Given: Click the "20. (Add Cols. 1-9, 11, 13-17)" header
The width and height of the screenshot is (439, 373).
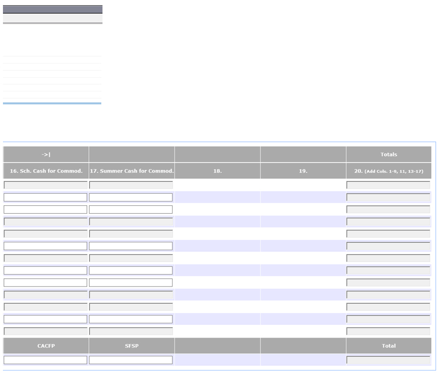Looking at the screenshot, I should (388, 171).
